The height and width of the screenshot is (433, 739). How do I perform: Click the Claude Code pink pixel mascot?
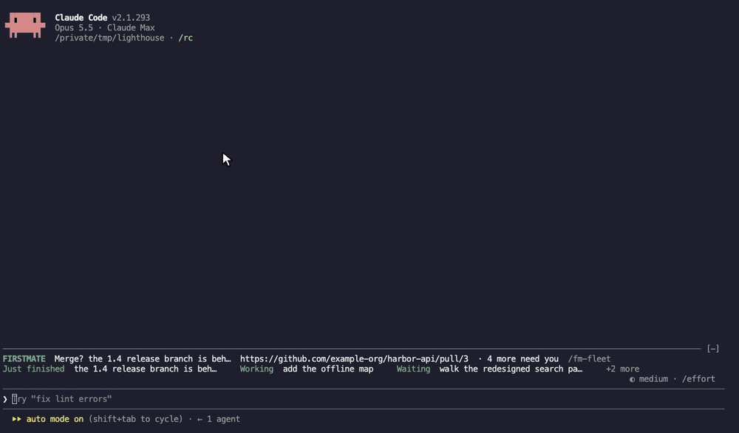point(25,25)
